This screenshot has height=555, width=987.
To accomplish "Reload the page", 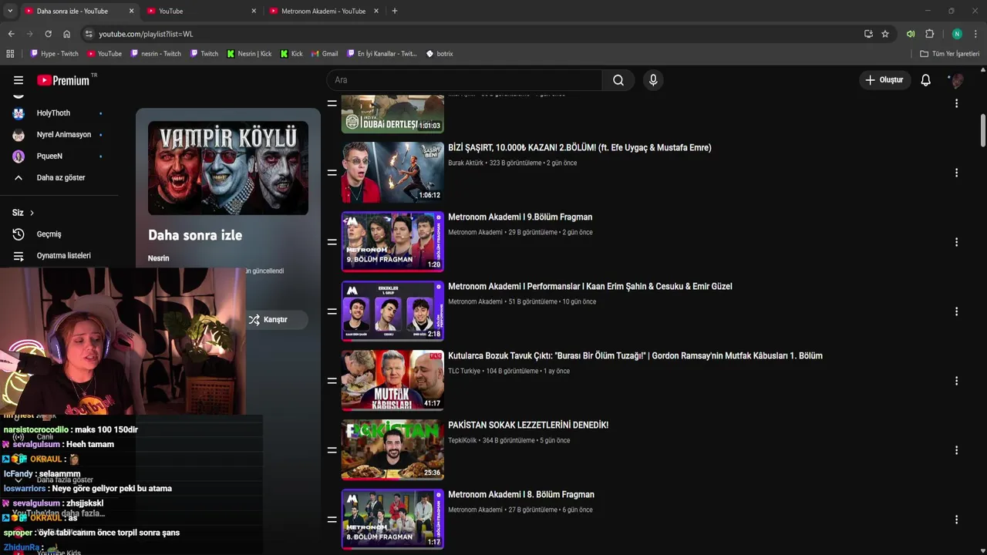I will coord(48,34).
